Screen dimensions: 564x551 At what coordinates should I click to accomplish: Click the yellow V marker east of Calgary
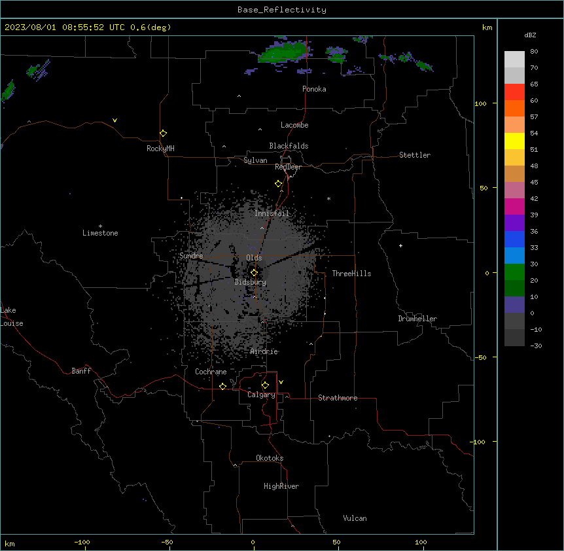[x=281, y=382]
